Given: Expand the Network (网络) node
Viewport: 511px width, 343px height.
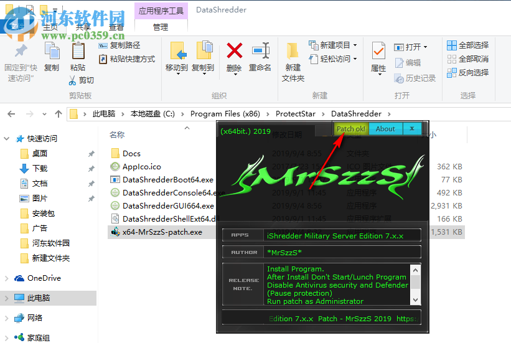Looking at the screenshot, I should pyautogui.click(x=6, y=318).
